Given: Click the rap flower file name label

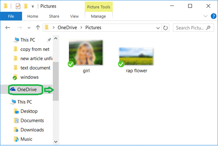Looking at the screenshot, I should pos(136,71).
